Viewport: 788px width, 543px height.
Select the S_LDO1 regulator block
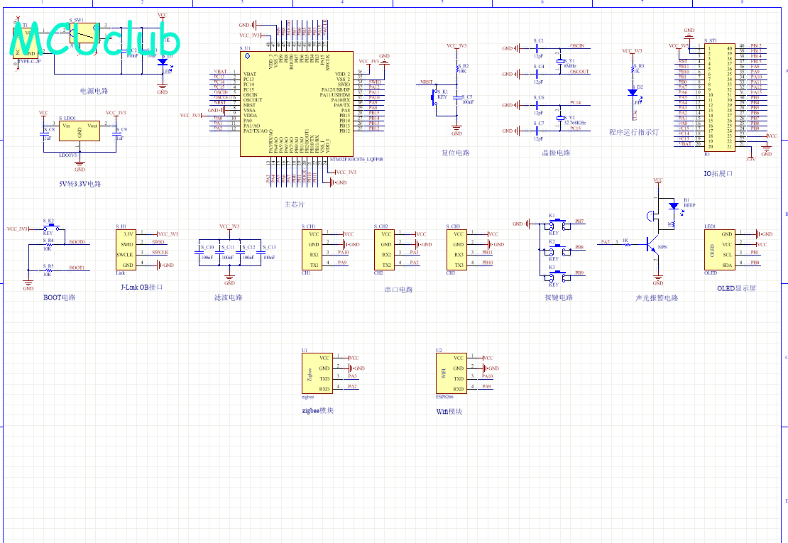[x=80, y=131]
